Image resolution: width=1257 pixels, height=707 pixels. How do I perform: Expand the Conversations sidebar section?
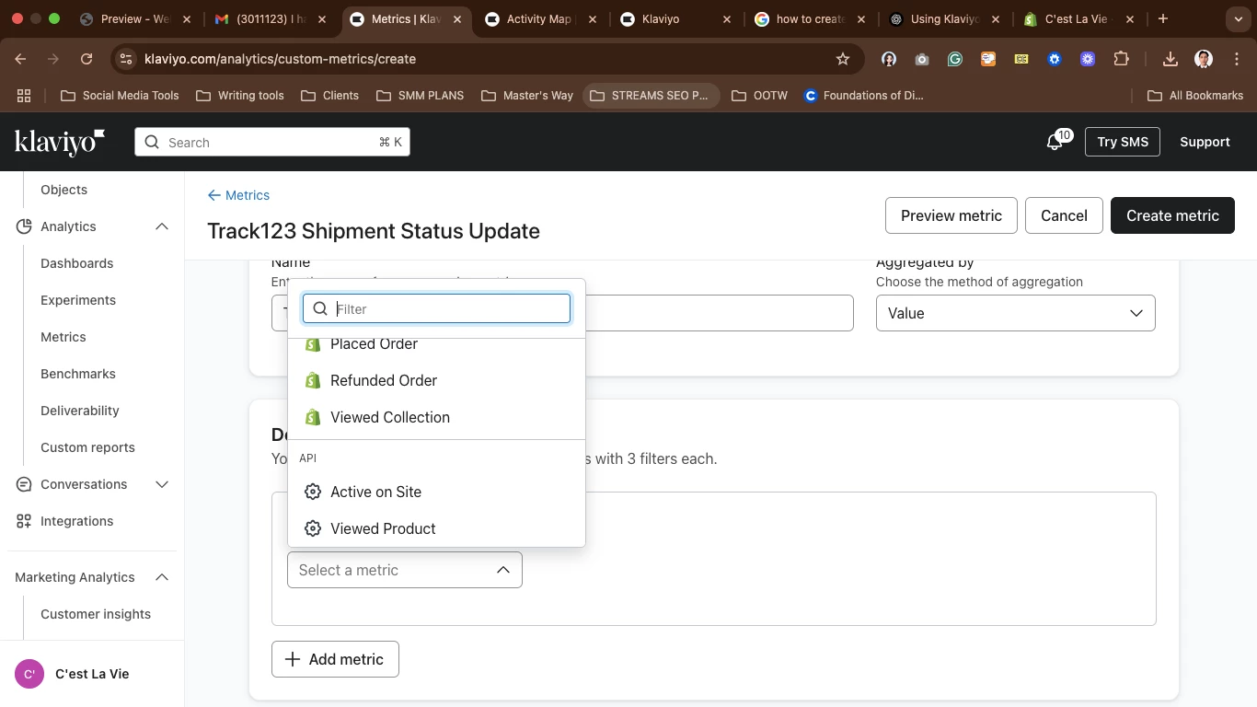[162, 484]
